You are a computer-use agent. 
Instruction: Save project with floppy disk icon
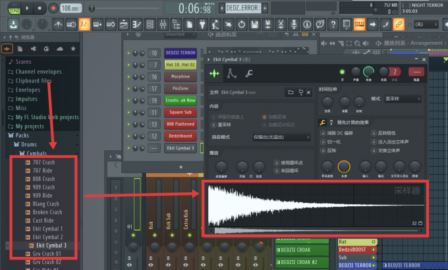coord(254,24)
